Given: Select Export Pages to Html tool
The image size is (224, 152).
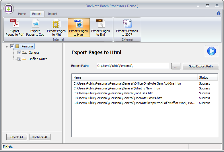Looking at the screenshot, I should [x=79, y=27].
